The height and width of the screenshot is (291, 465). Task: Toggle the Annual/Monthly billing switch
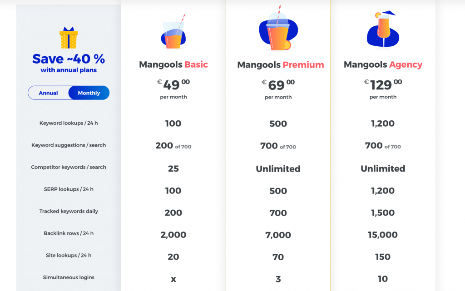[69, 93]
